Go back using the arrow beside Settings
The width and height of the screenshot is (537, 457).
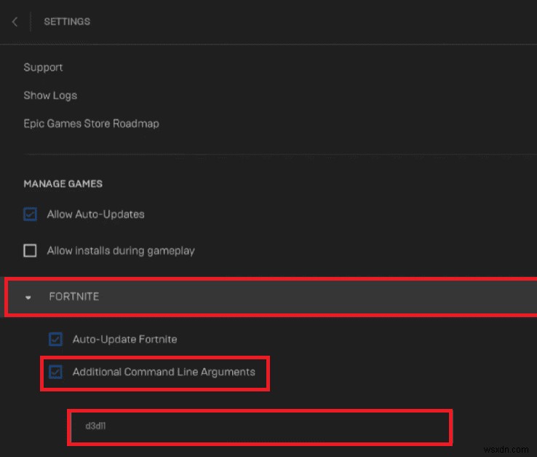15,22
